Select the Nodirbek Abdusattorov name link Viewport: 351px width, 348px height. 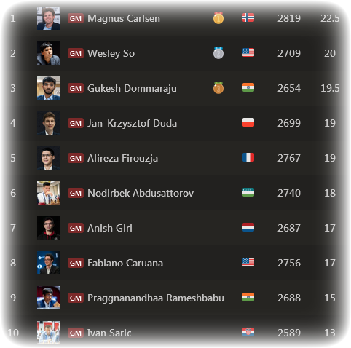(x=141, y=193)
